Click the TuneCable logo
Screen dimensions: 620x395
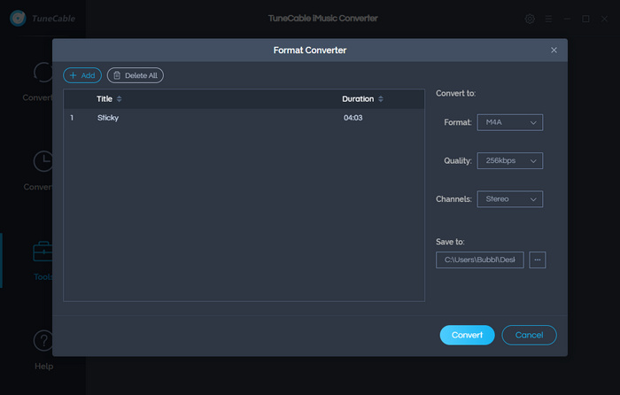(43, 19)
